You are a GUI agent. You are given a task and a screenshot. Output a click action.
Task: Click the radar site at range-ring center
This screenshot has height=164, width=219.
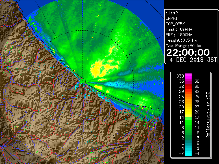[82, 81]
